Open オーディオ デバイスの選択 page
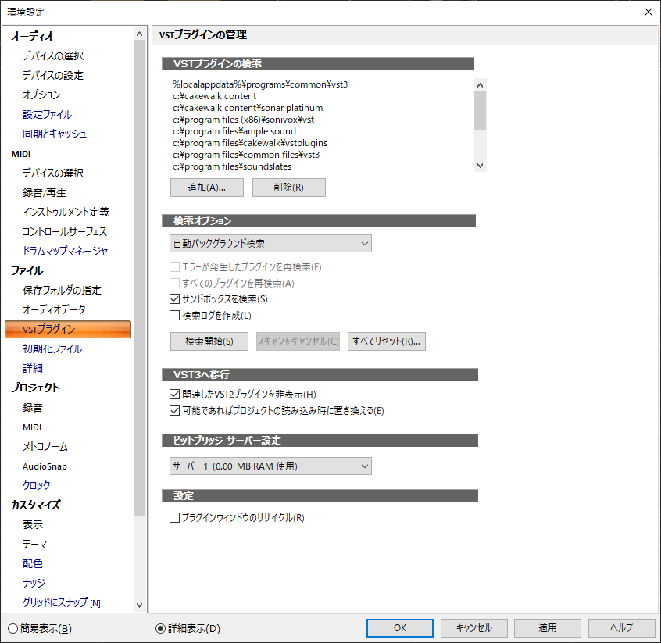 (x=53, y=56)
